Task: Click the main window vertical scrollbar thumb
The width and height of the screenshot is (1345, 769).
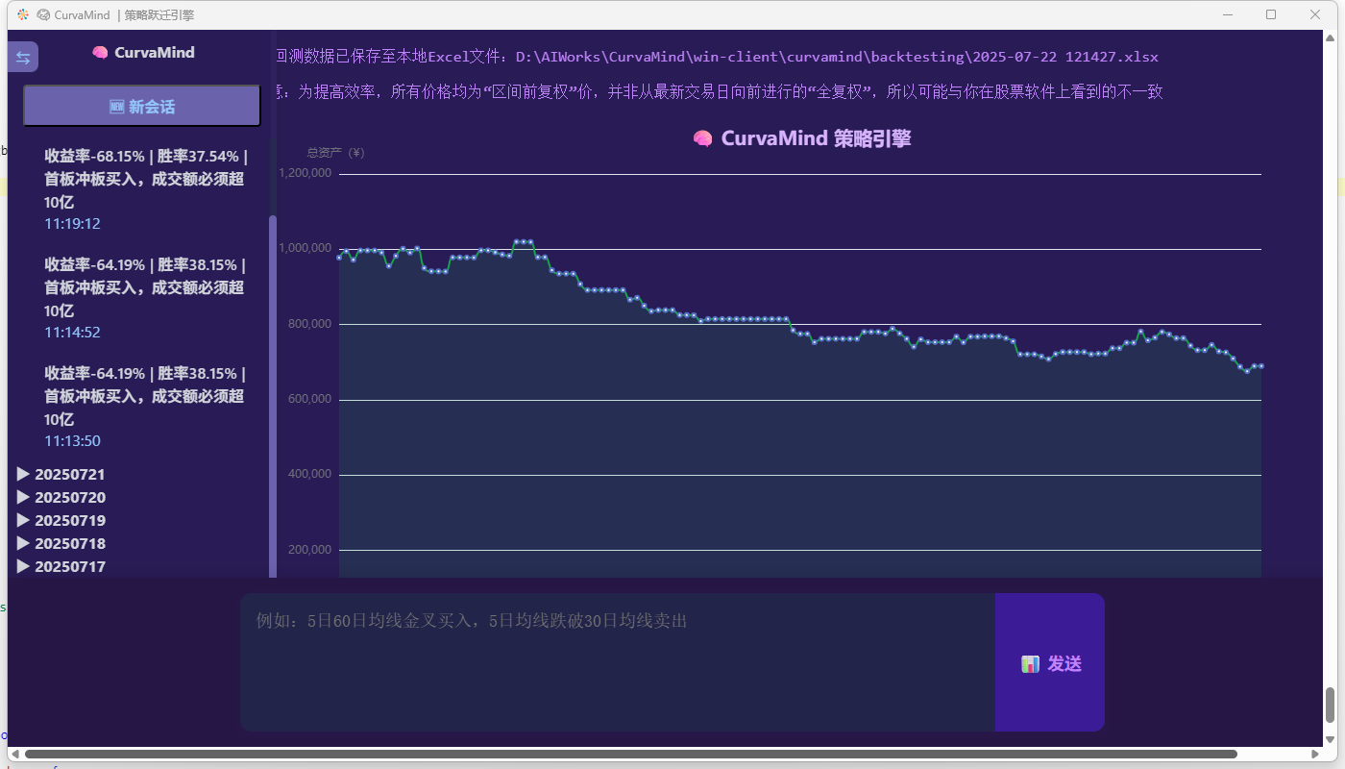Action: [x=1331, y=705]
